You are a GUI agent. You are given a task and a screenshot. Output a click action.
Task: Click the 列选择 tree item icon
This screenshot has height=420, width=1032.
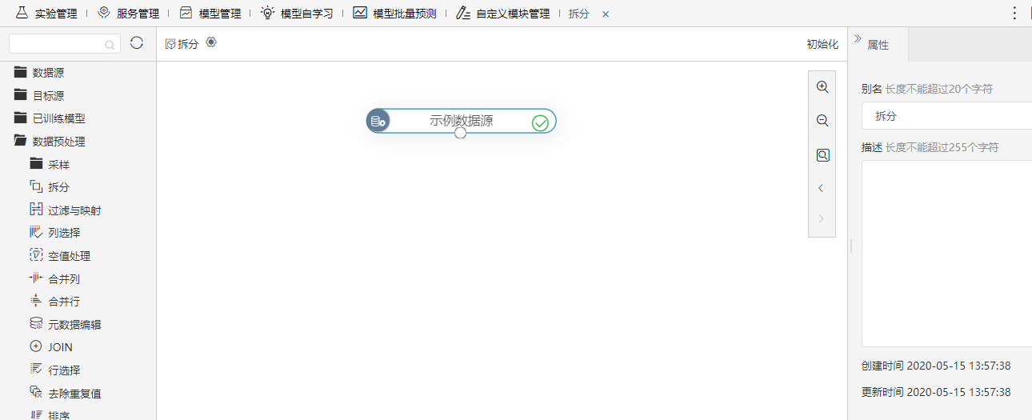(x=35, y=232)
